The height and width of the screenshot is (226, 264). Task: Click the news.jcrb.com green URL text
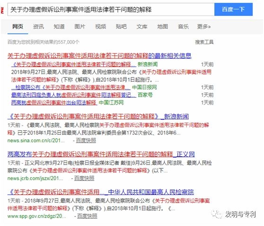coord(35,178)
